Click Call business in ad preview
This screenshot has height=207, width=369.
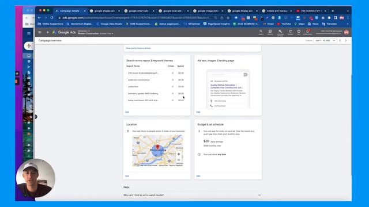[220, 106]
